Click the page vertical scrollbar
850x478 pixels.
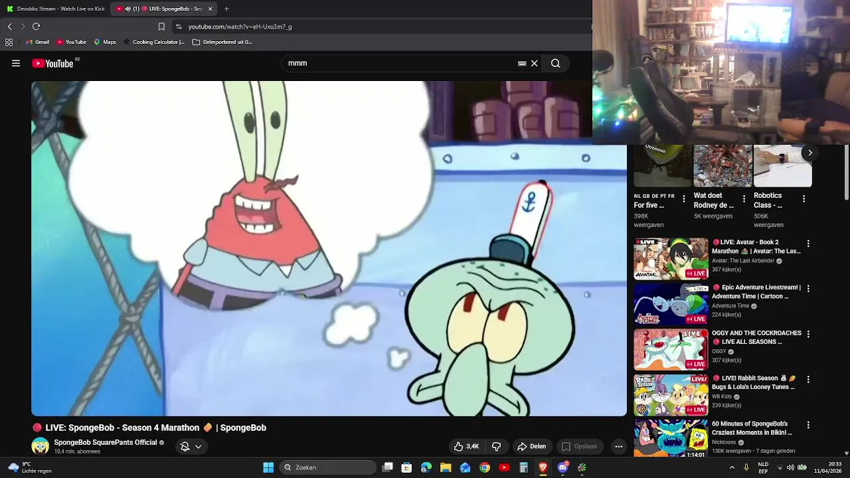coord(847,173)
